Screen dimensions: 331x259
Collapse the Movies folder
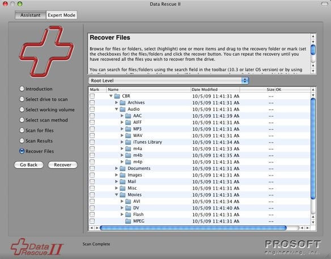[116, 195]
